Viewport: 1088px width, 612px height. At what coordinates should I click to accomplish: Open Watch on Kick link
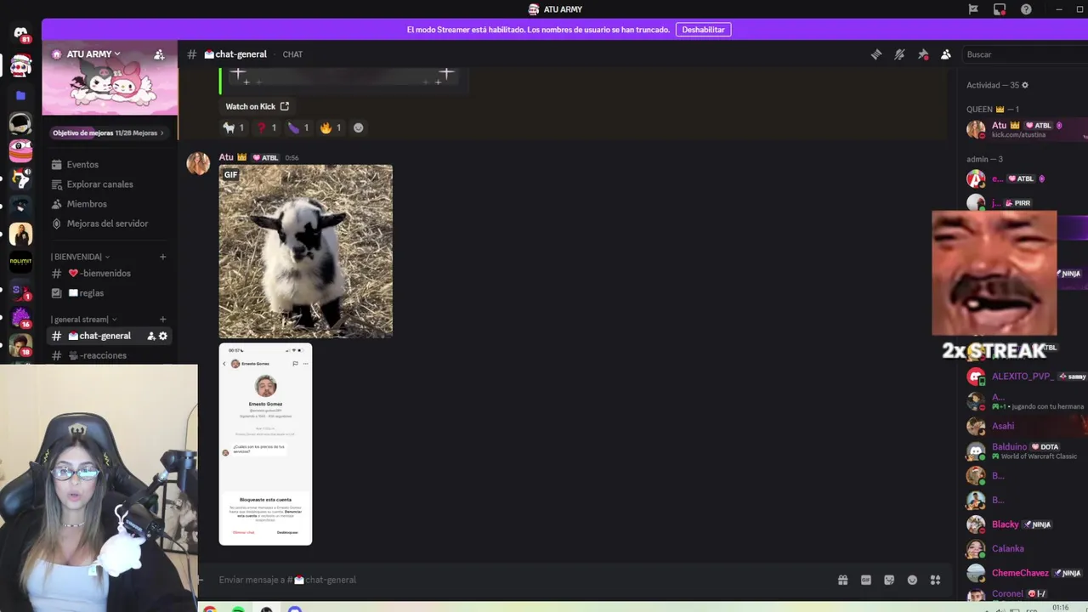(x=257, y=106)
